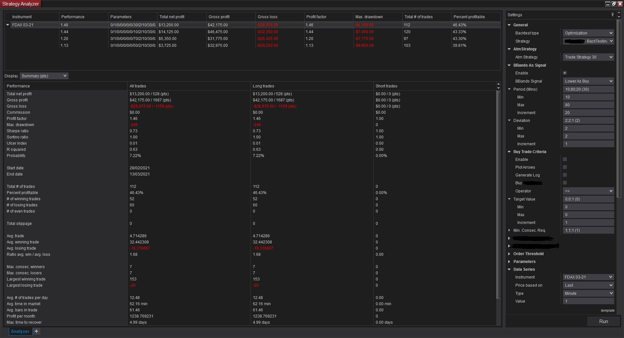Edit the Deviation Increment field

click(x=588, y=144)
